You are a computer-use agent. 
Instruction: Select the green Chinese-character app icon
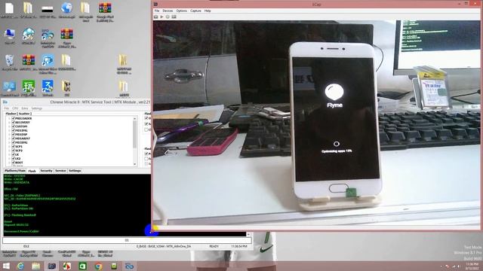pos(29,87)
